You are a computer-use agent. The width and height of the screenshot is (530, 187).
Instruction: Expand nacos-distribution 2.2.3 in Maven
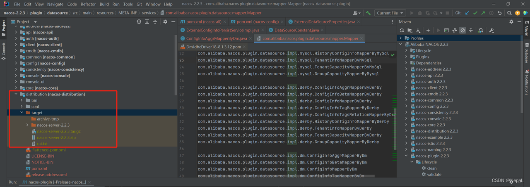coord(407,131)
